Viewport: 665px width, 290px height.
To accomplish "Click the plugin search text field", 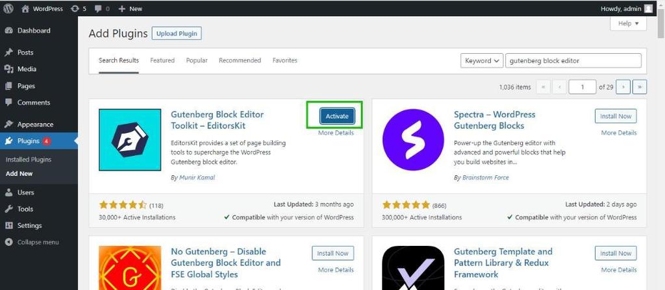I will click(573, 60).
